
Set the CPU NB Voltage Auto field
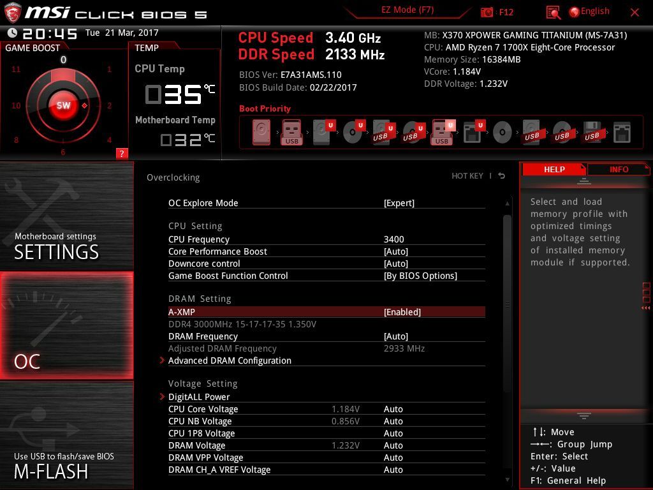393,421
